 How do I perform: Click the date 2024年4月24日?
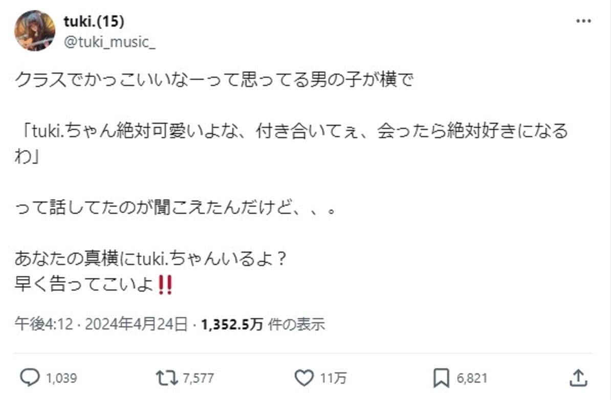click(133, 324)
